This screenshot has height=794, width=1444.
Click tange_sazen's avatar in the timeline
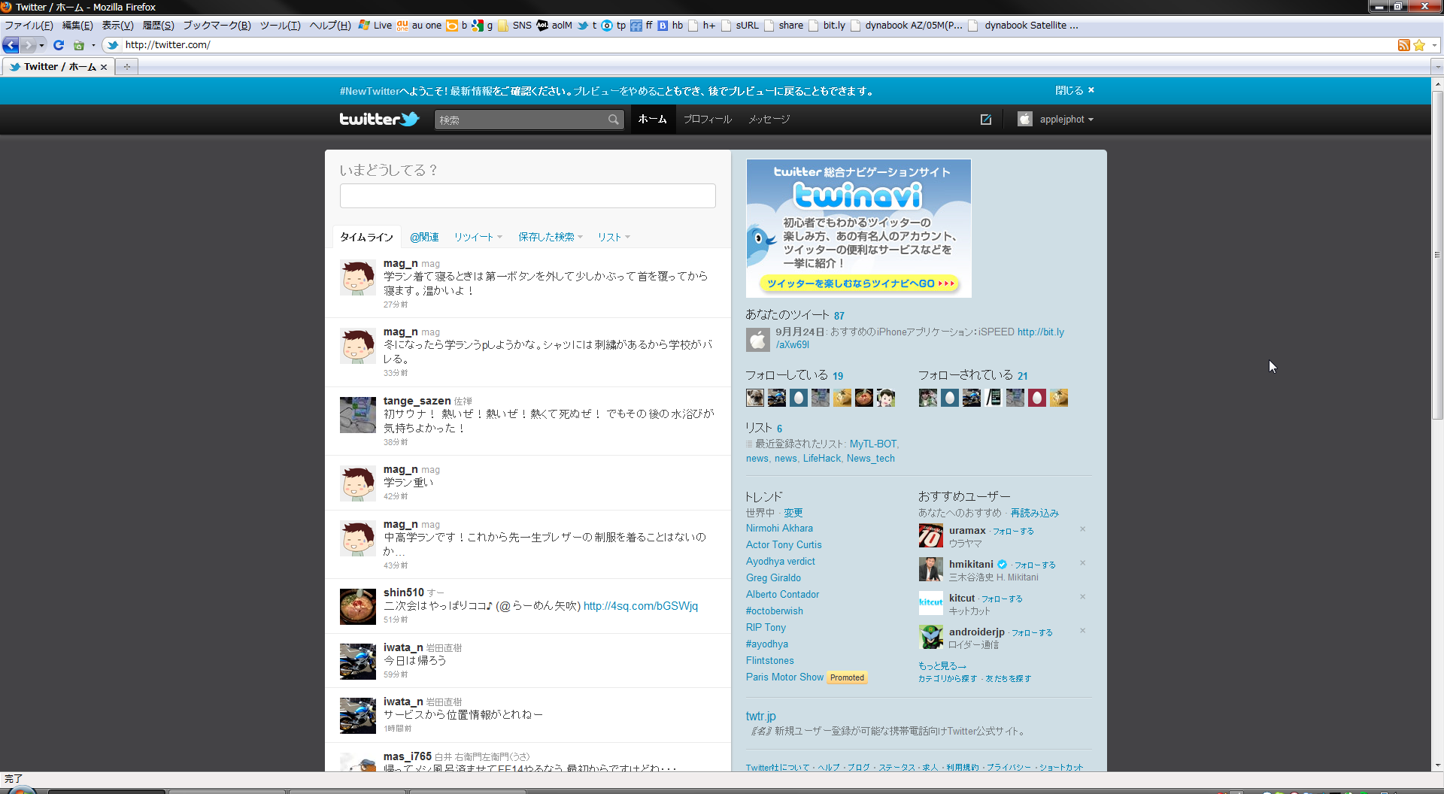pos(357,415)
